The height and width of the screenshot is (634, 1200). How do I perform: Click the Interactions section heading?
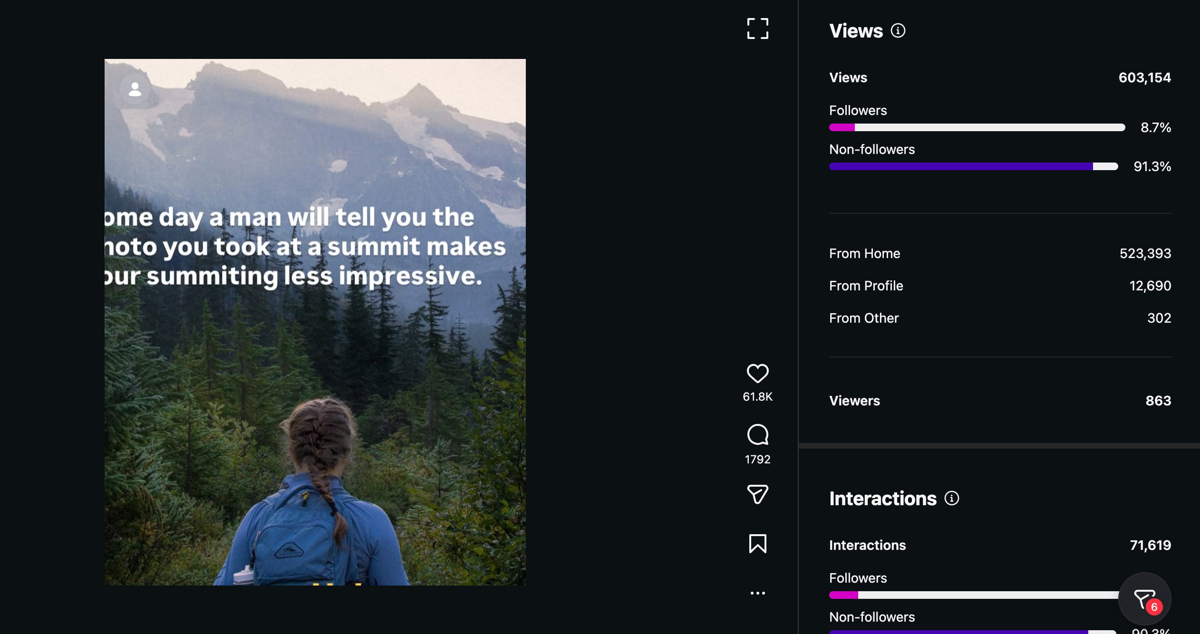tap(882, 499)
